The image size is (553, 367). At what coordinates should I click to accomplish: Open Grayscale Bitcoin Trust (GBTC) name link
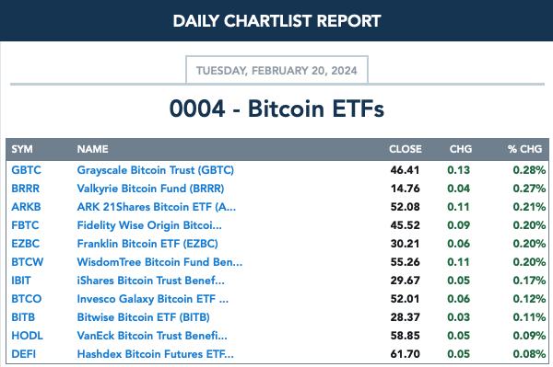pyautogui.click(x=156, y=170)
